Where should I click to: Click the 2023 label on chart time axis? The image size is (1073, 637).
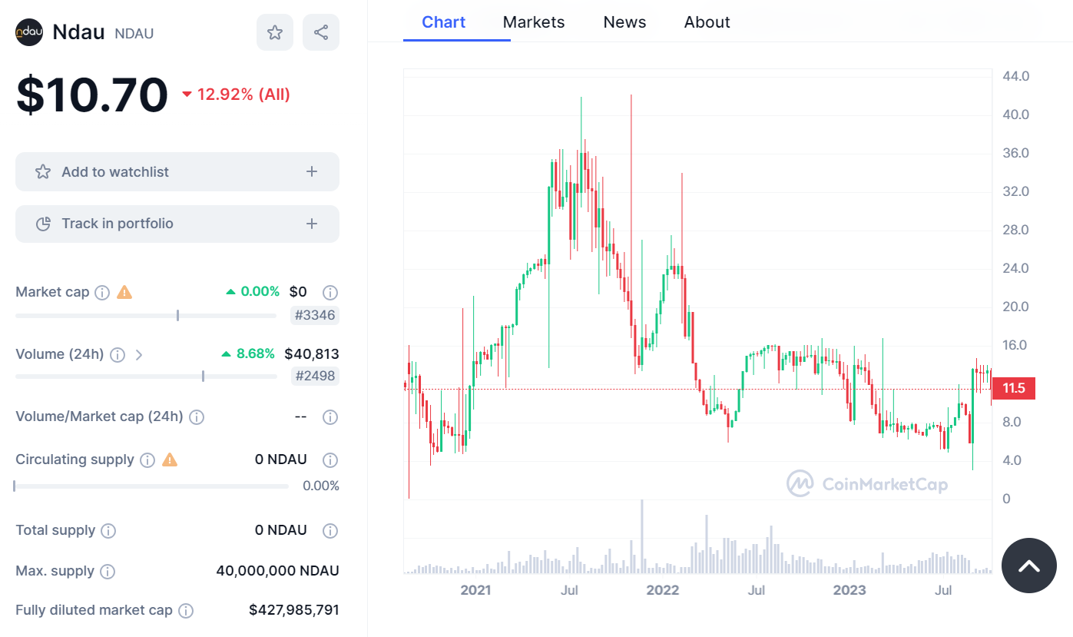pos(849,590)
